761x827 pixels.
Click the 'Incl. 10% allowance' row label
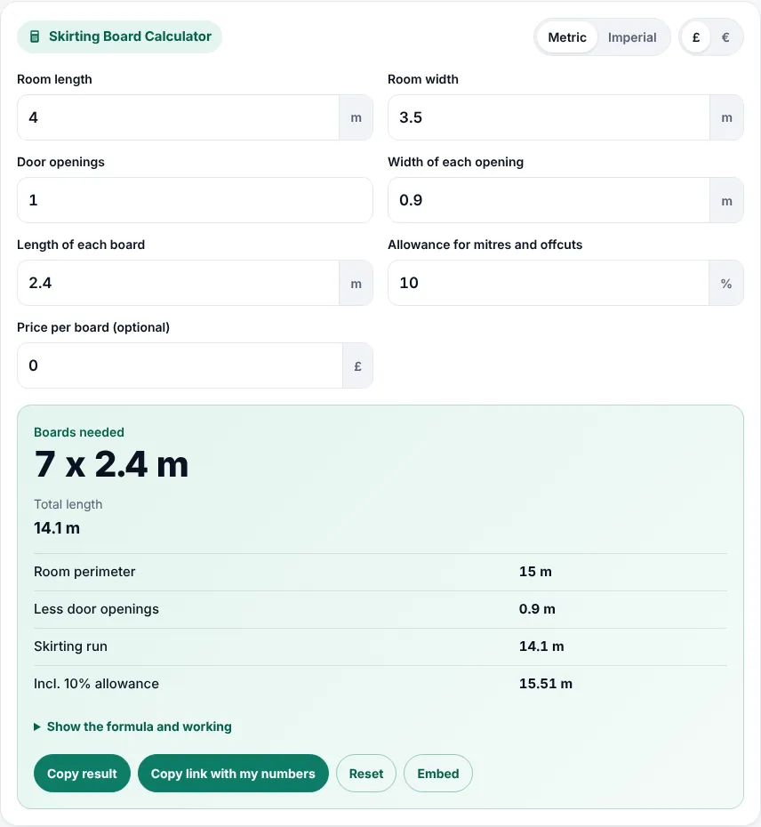(x=96, y=684)
